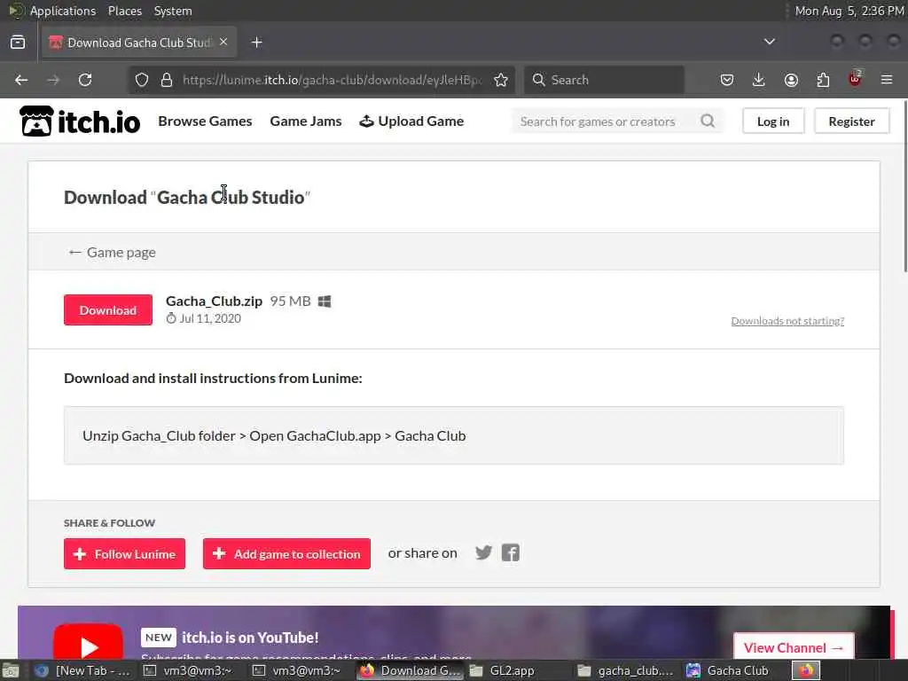Reload the page with the refresh icon
The height and width of the screenshot is (681, 908).
[x=85, y=80]
